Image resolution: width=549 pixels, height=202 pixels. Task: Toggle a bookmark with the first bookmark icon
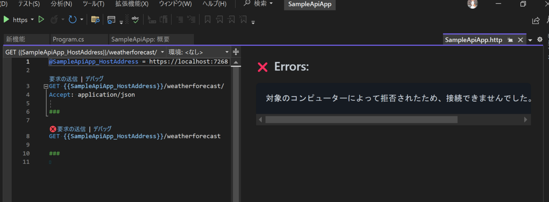click(208, 20)
